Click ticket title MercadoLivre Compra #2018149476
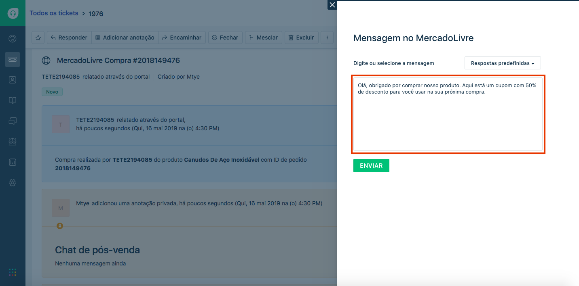The height and width of the screenshot is (286, 579). [118, 61]
